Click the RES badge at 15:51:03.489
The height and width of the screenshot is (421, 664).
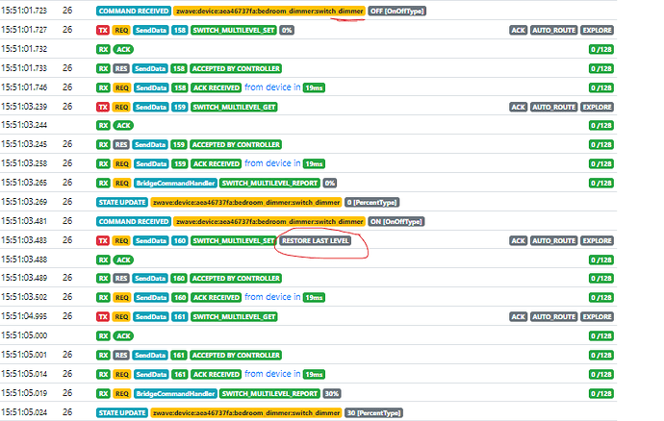click(x=121, y=279)
